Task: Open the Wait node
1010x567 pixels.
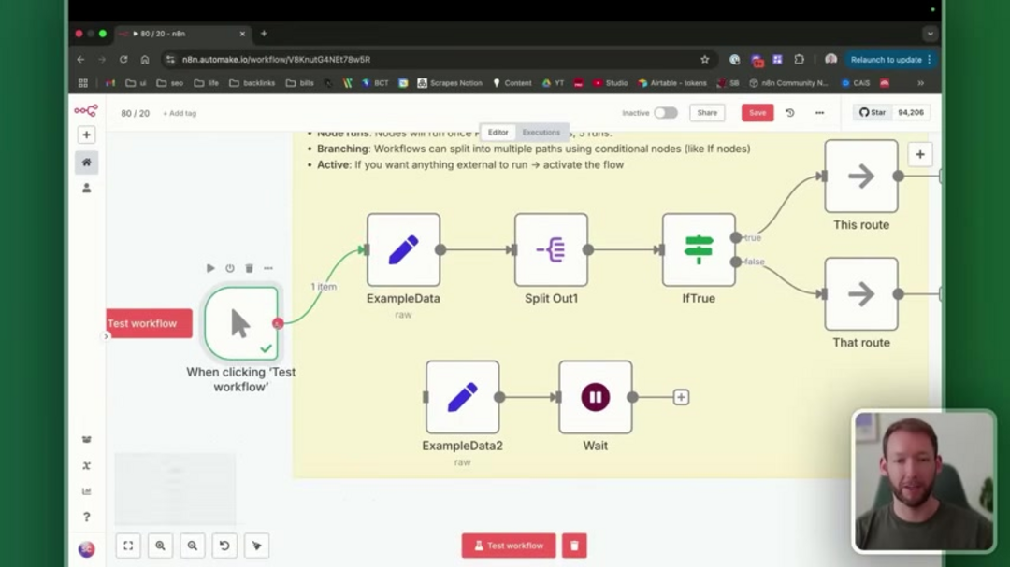Action: point(595,397)
